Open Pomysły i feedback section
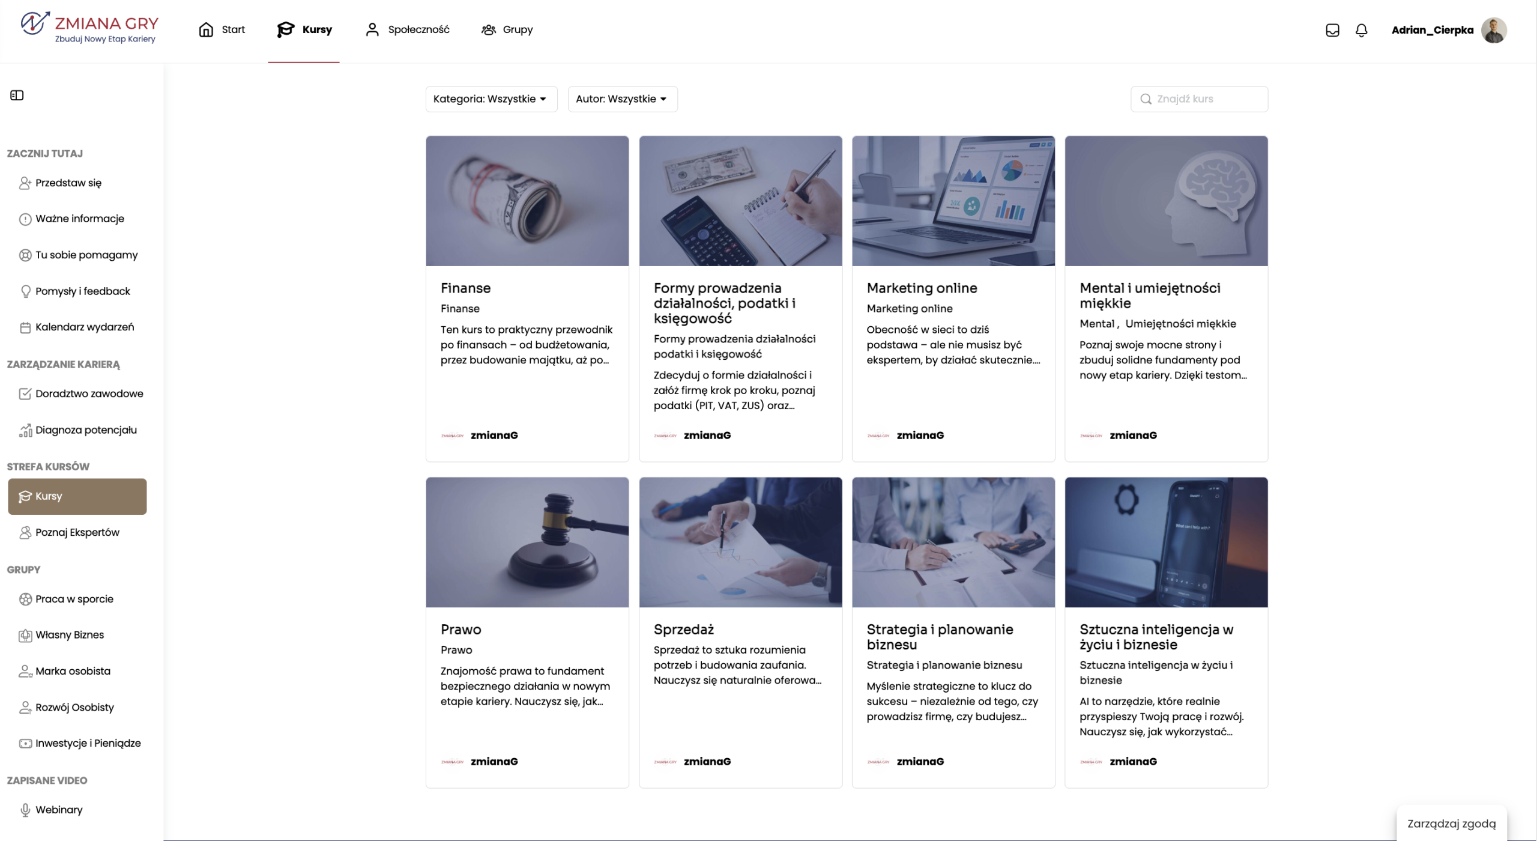 [x=82, y=291]
